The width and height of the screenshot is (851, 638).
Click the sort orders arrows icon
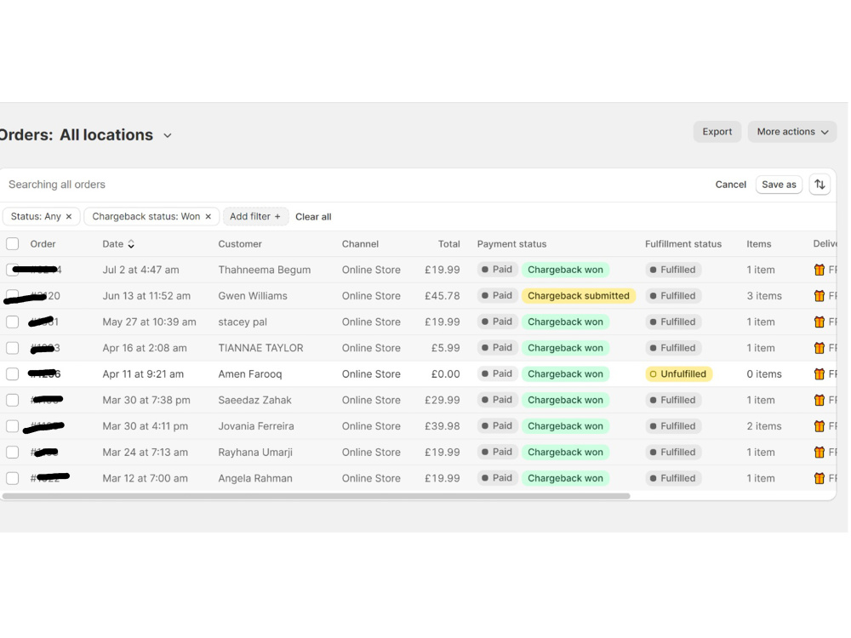pyautogui.click(x=819, y=185)
